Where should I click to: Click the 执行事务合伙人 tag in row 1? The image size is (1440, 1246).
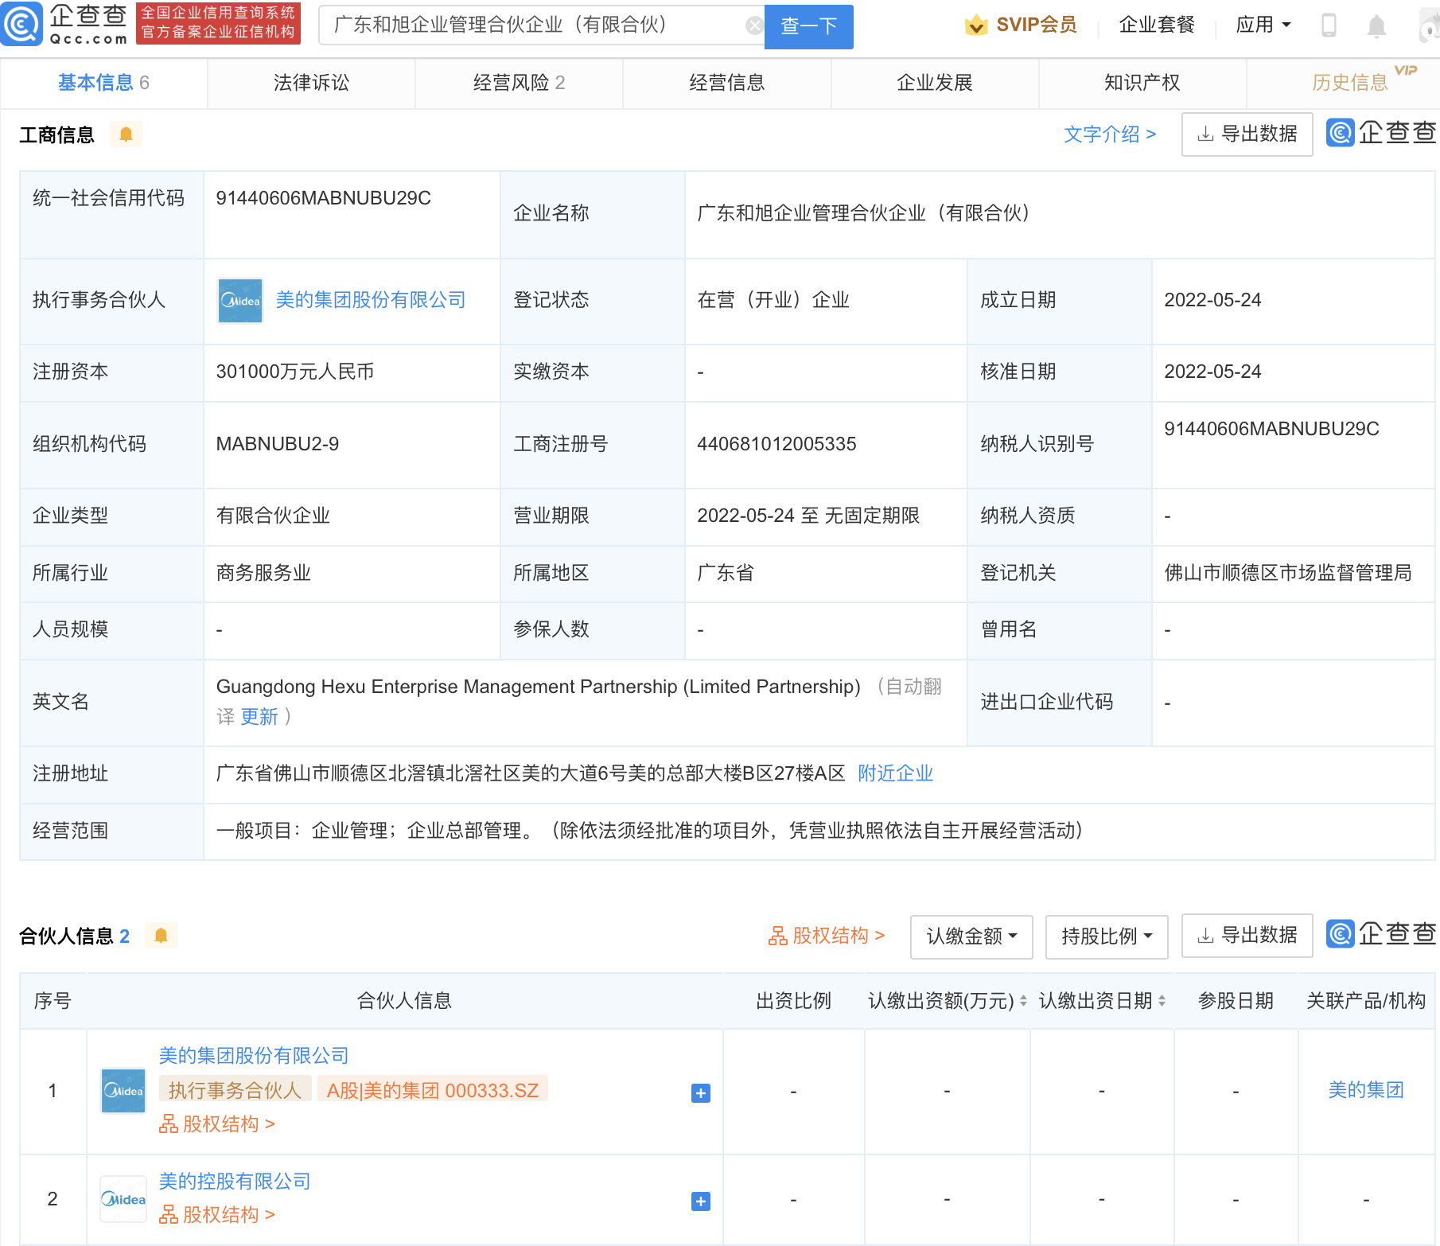pos(235,1090)
